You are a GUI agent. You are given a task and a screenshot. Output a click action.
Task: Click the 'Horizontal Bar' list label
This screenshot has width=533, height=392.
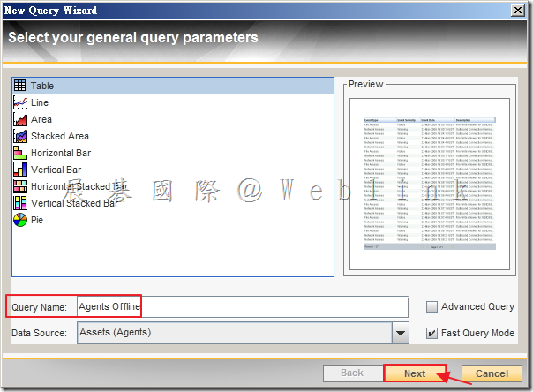click(61, 153)
